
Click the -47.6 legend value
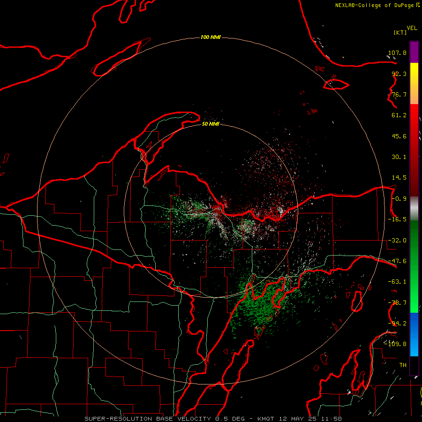(397, 261)
